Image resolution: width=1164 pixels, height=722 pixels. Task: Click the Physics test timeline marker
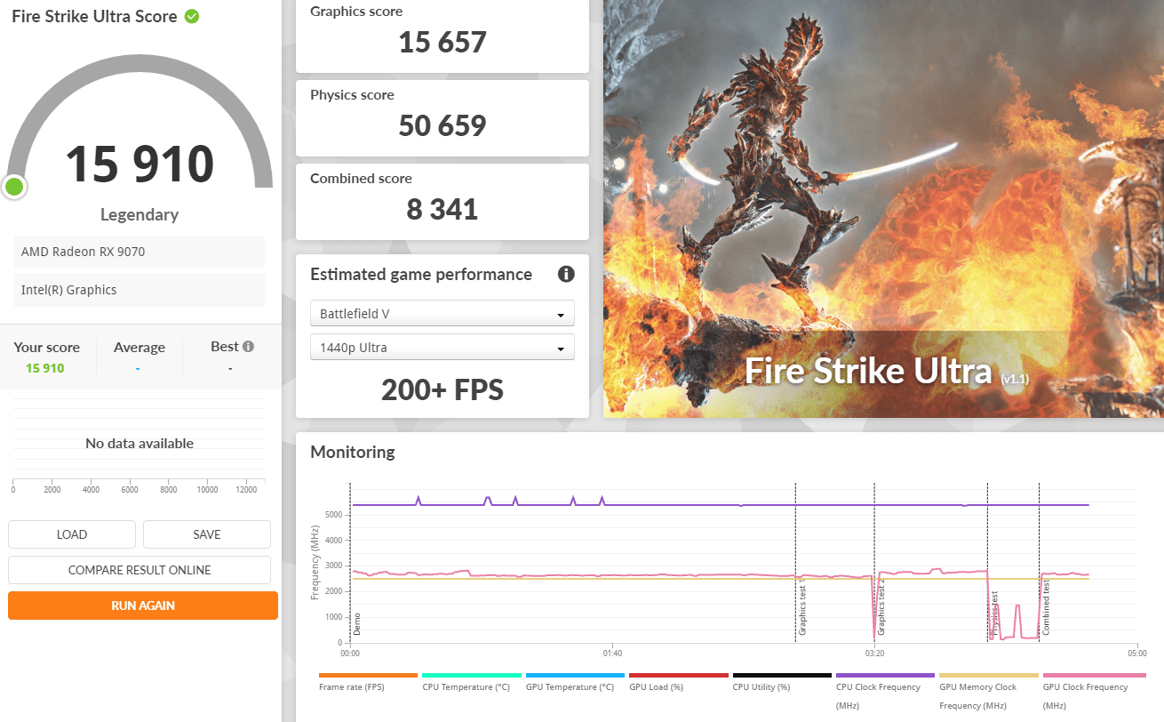pos(995,614)
